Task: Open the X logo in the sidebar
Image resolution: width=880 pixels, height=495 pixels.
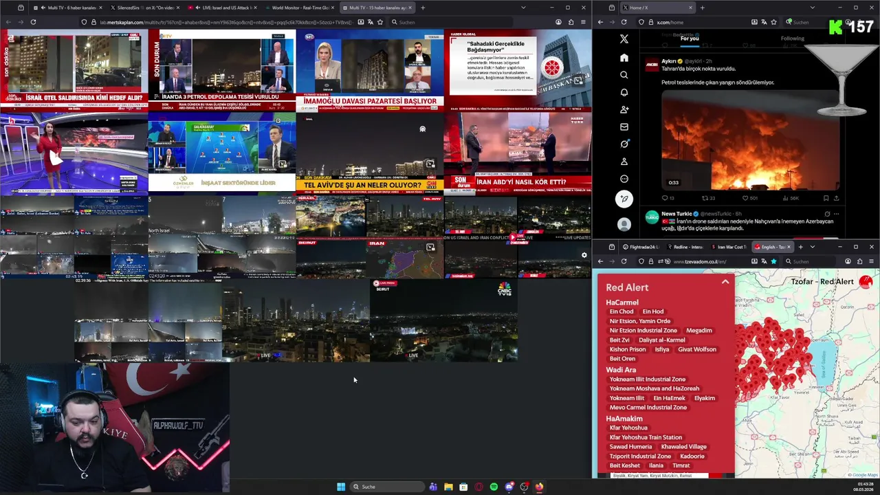Action: (x=624, y=40)
